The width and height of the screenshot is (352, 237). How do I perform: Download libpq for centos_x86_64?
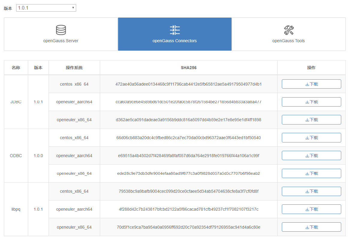[311, 191]
